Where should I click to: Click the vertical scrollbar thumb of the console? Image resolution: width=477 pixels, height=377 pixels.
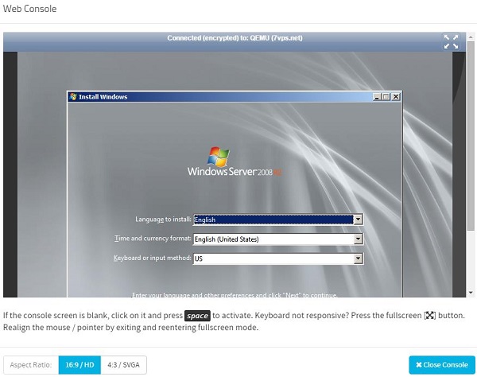tap(471, 136)
